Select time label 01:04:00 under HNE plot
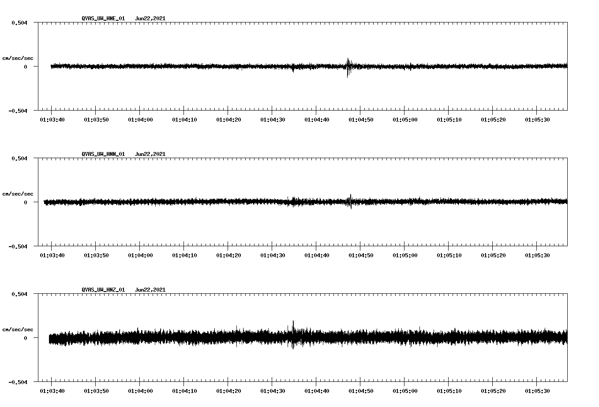Viewport: 599px width, 407px height. (x=140, y=120)
